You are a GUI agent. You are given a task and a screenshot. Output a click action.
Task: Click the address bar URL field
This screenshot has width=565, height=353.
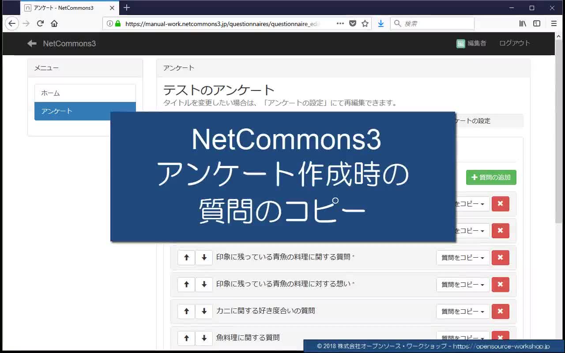click(222, 23)
